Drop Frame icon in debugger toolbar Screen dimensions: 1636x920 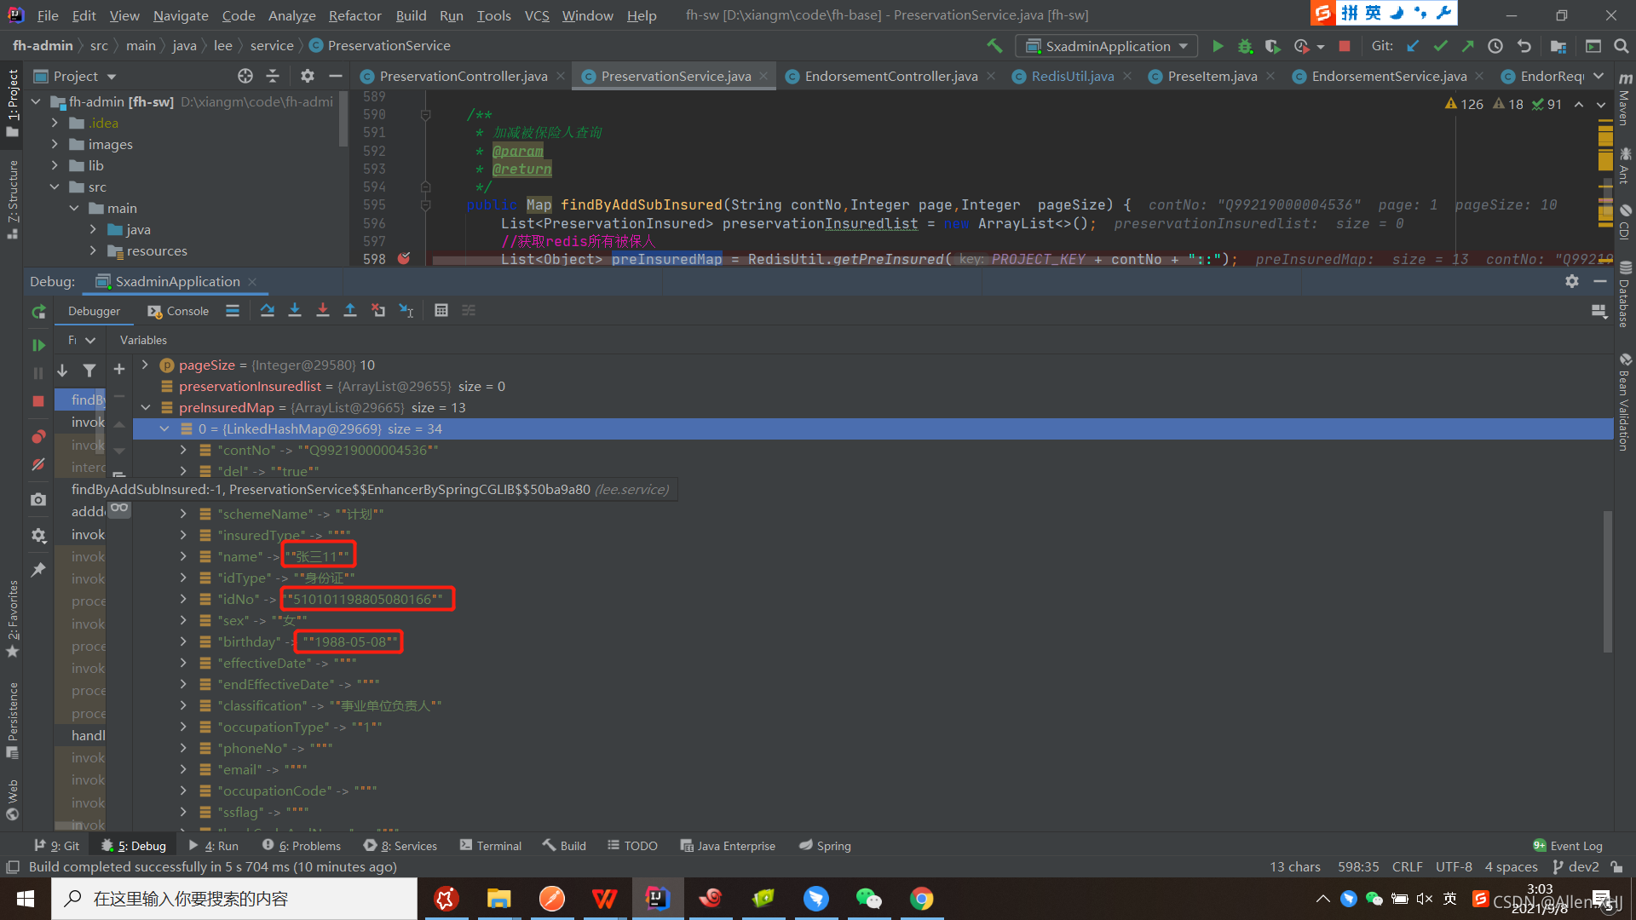click(x=378, y=311)
